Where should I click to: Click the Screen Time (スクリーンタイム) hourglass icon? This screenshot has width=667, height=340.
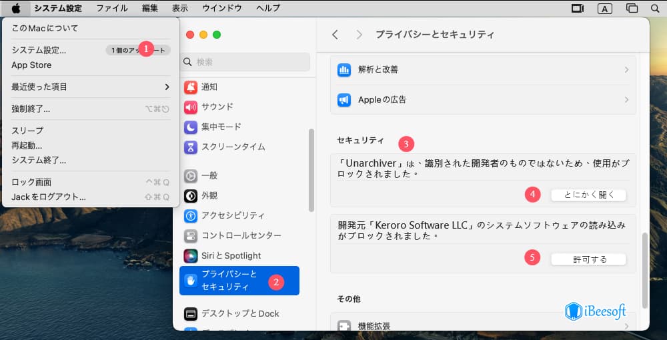[x=191, y=147]
